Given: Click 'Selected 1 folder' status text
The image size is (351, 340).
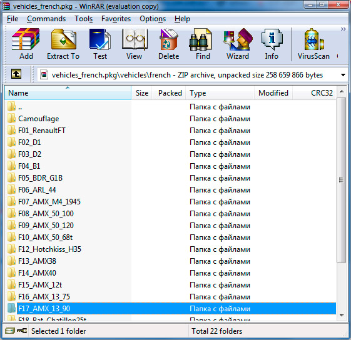Looking at the screenshot, I should (59, 331).
